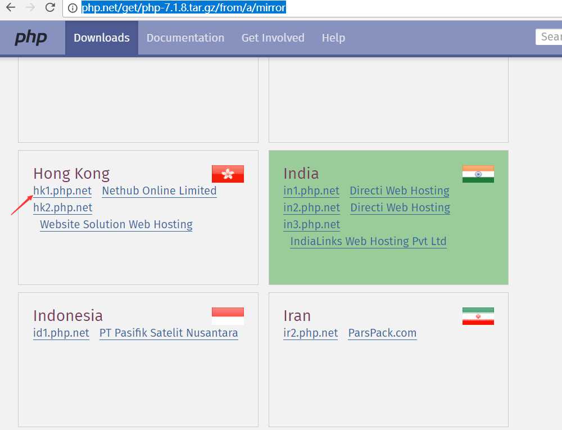Open Directi Web Hosting link beside in1.php.net
This screenshot has width=562, height=430.
[399, 191]
